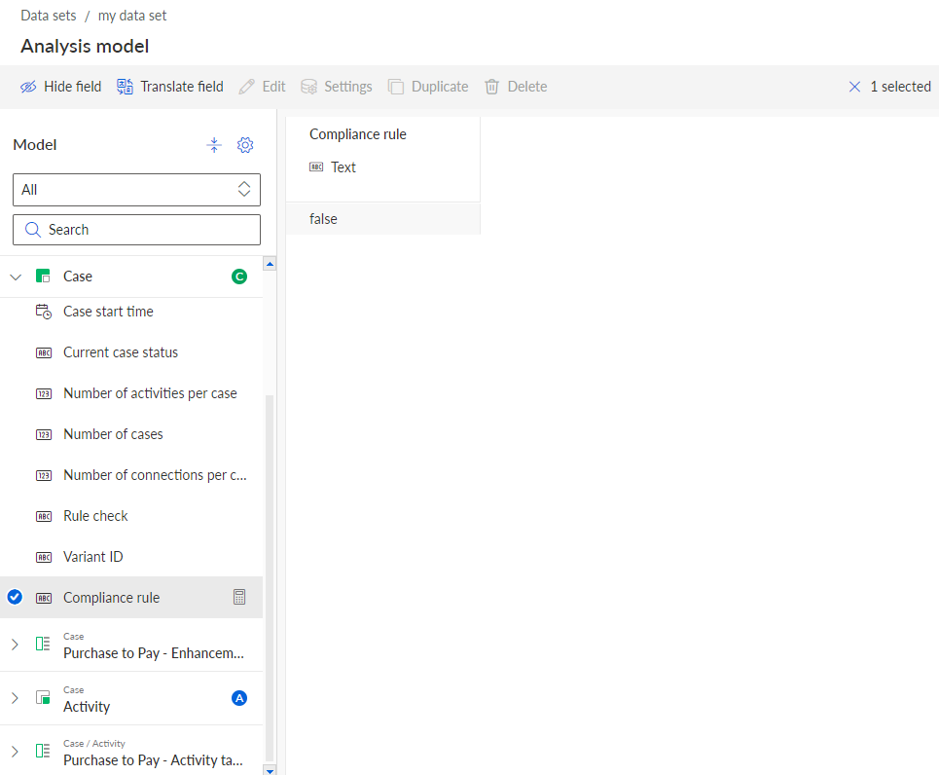This screenshot has height=775, width=939.
Task: Click the Compliance rule column header
Action: (x=357, y=134)
